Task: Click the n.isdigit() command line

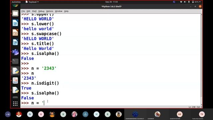Action: coord(40,83)
